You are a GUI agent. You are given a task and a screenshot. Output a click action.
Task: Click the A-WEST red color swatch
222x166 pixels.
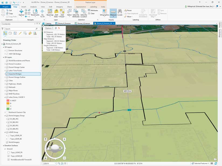click(x=8, y=101)
